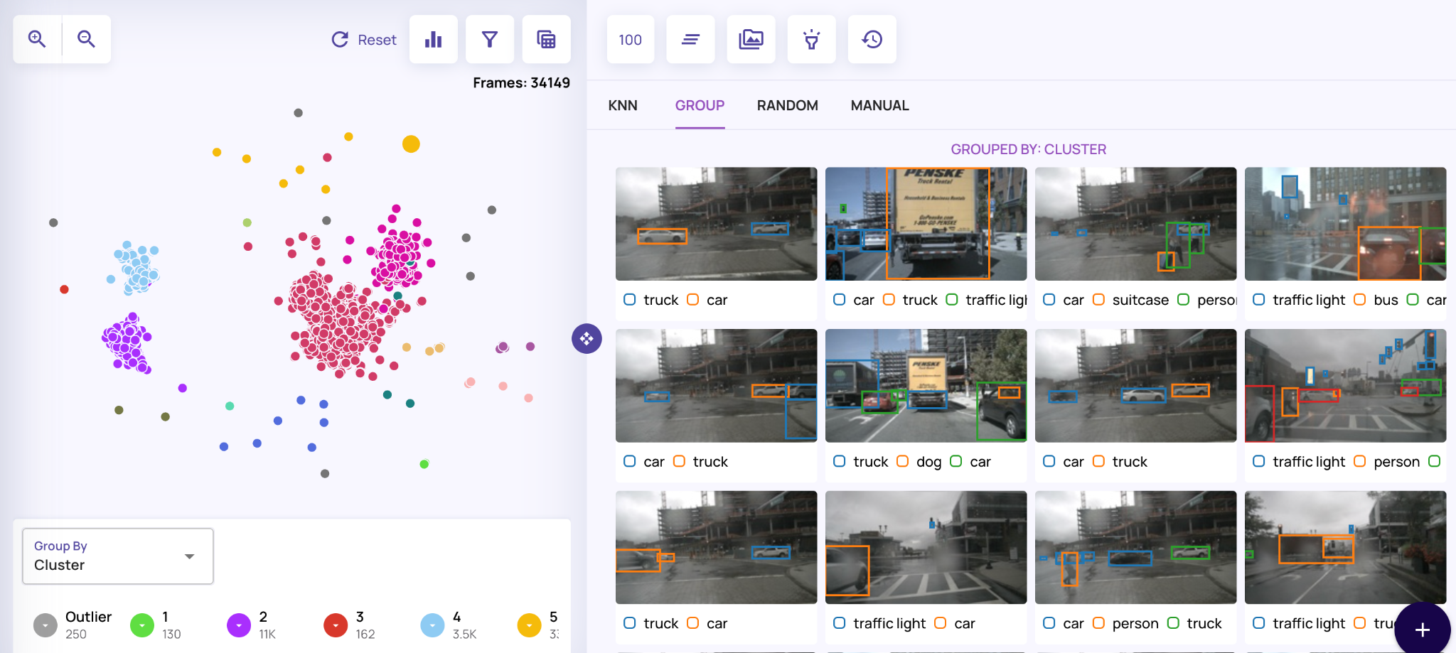1456x653 pixels.
Task: Switch to the KNN tab
Action: pos(622,104)
